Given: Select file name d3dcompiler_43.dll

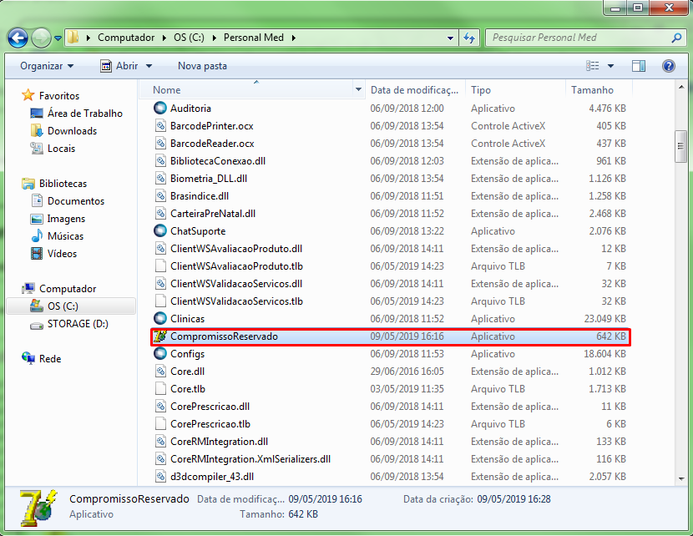Looking at the screenshot, I should (x=212, y=477).
